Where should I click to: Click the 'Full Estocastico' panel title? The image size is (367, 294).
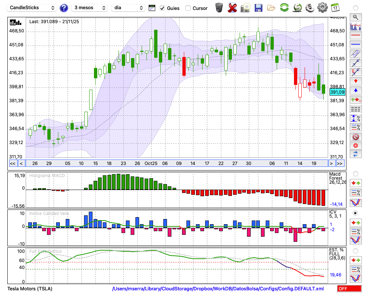pyautogui.click(x=46, y=251)
